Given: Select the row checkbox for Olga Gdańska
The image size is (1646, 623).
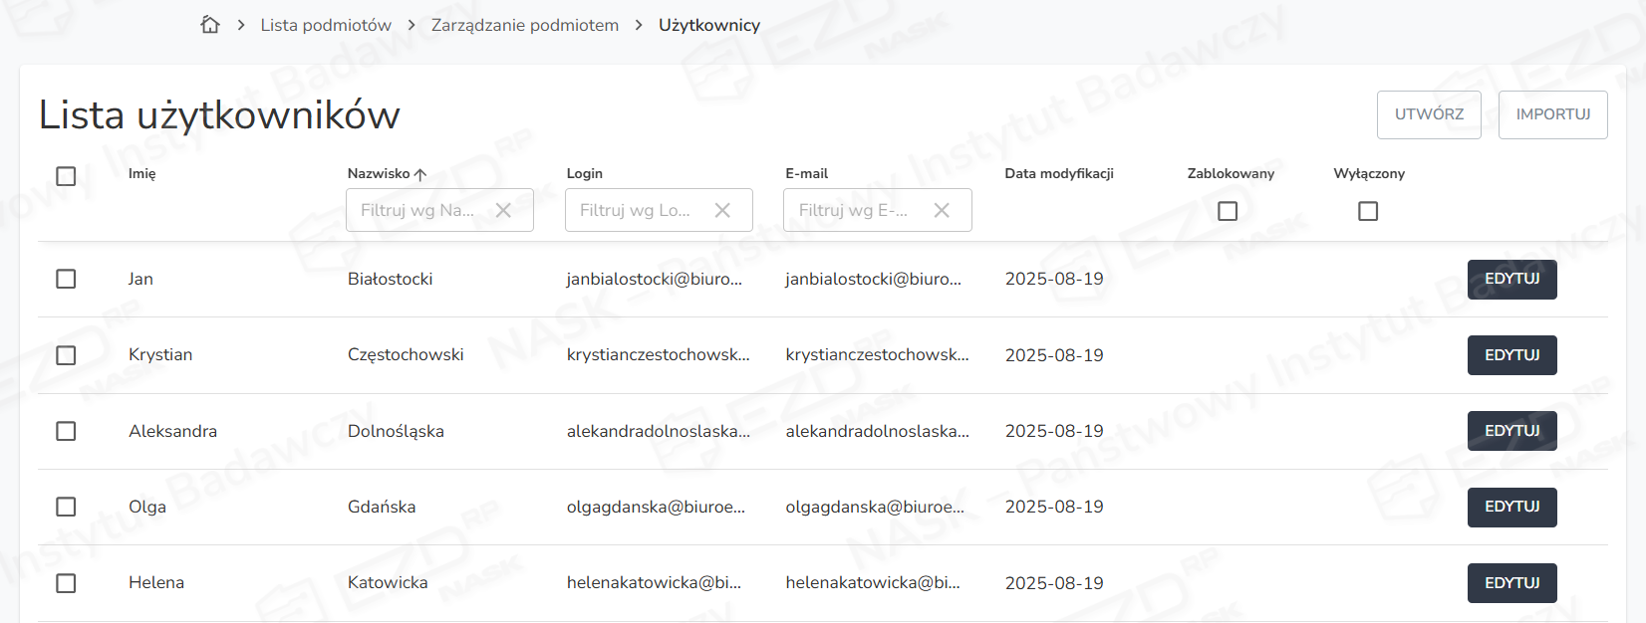Looking at the screenshot, I should click(66, 507).
